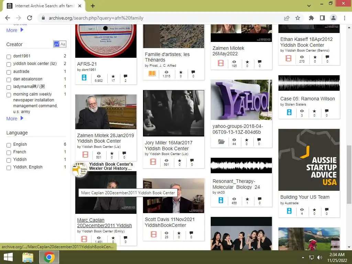Click the film icon on Jory Miller card

point(153,162)
